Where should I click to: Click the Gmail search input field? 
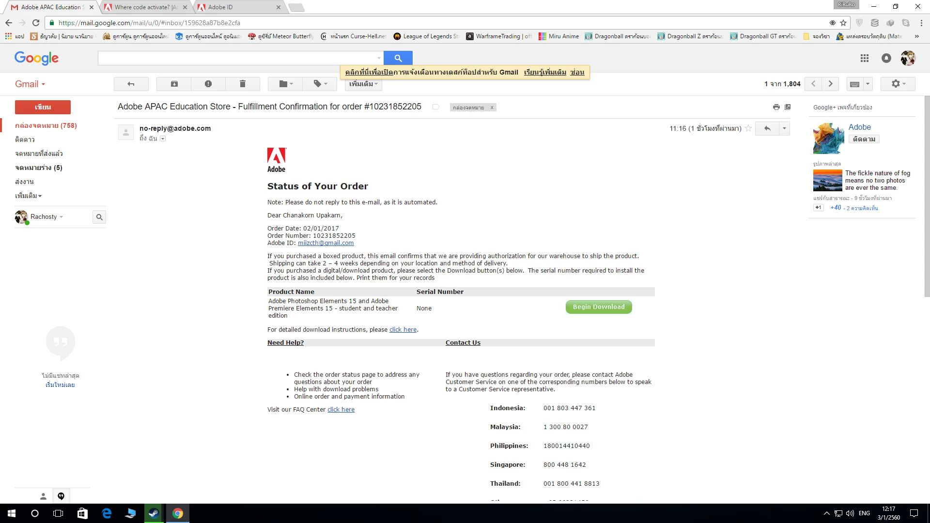coord(237,58)
